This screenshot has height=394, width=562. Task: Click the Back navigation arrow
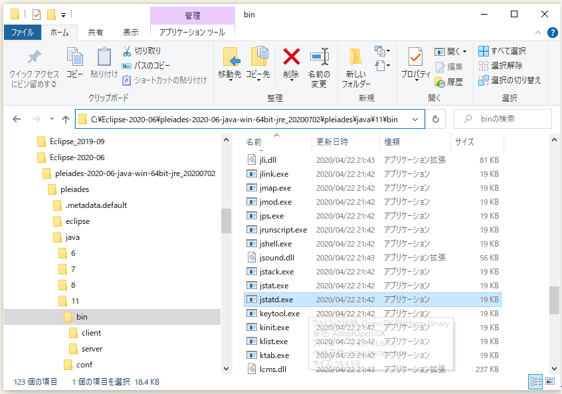(17, 119)
